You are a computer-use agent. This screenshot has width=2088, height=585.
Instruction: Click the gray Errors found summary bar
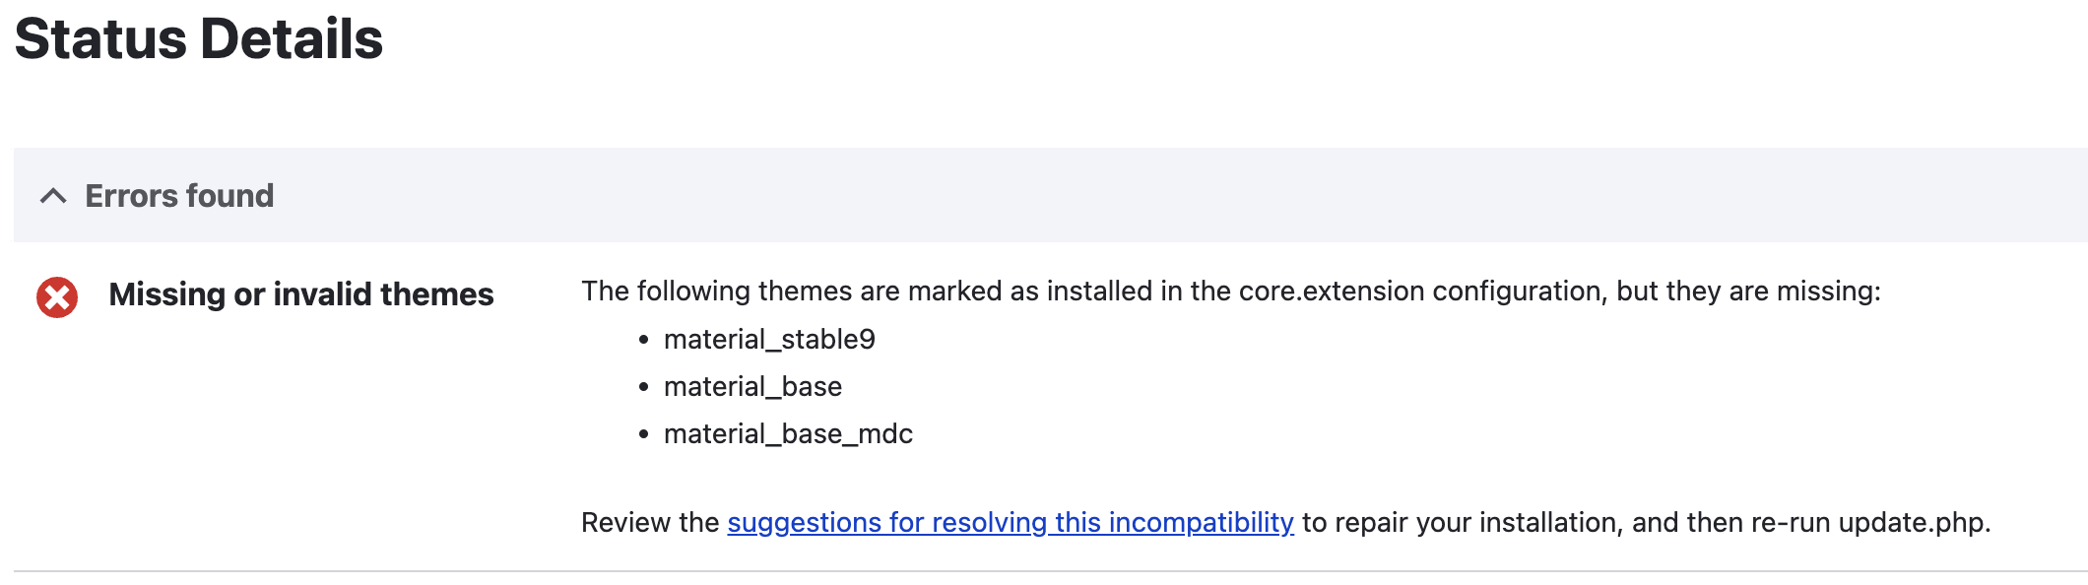1051,195
